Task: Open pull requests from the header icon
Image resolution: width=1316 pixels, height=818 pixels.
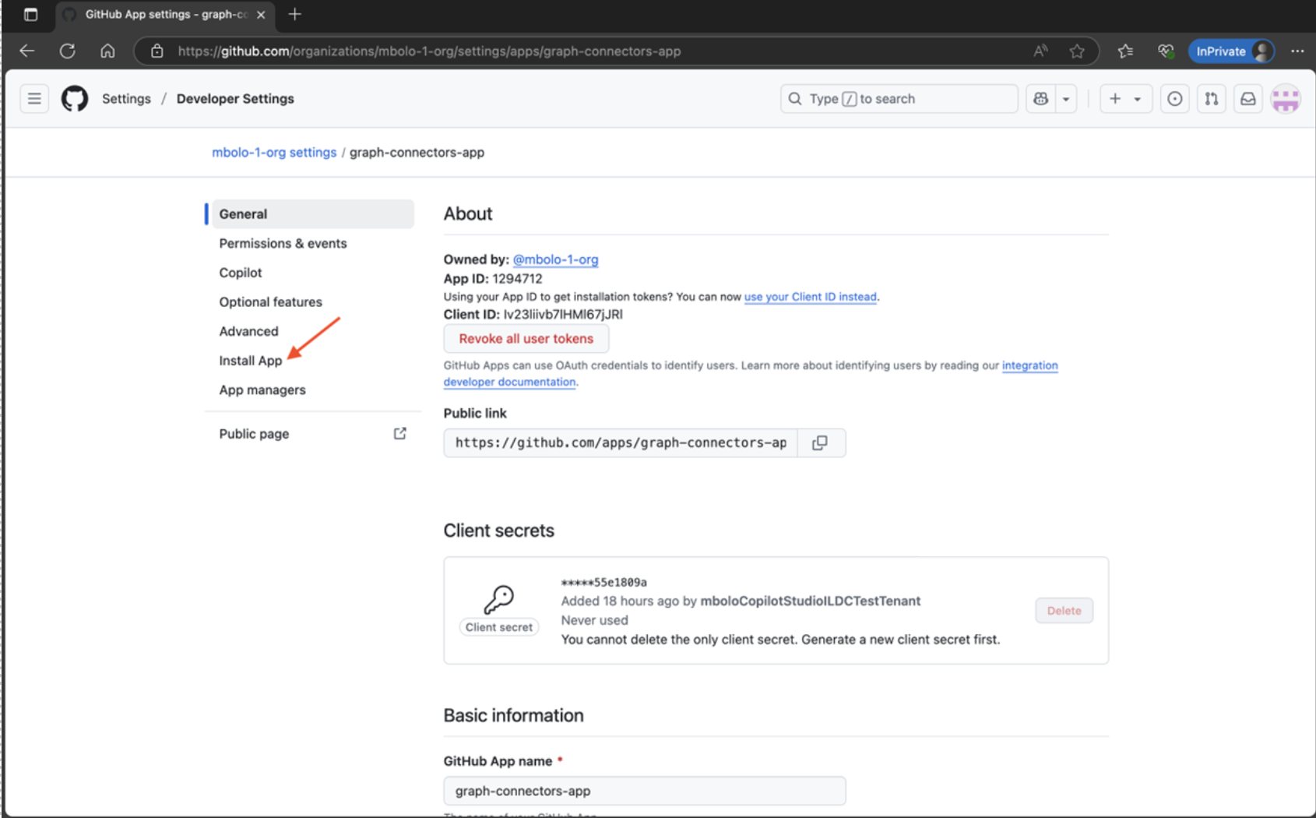Action: (x=1211, y=98)
